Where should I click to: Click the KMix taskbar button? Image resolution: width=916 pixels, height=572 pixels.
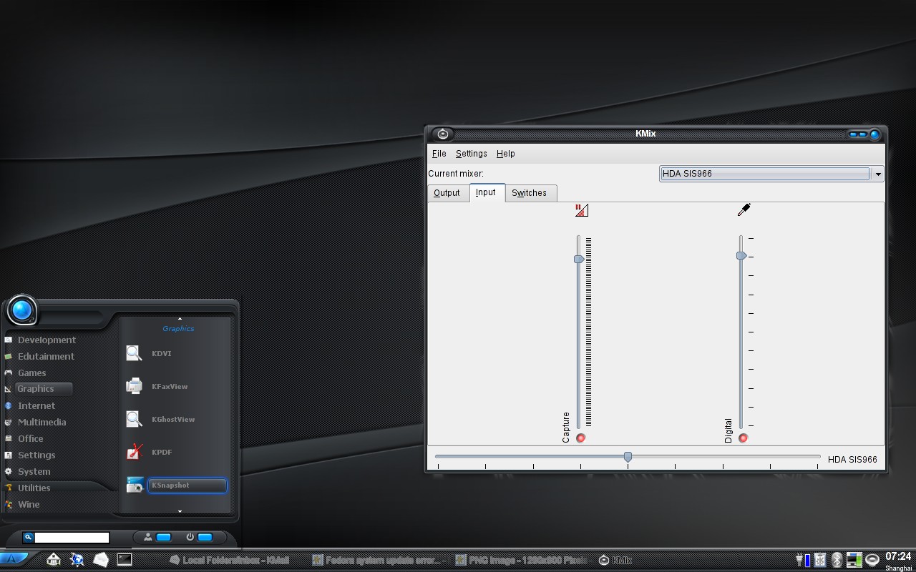pyautogui.click(x=615, y=560)
